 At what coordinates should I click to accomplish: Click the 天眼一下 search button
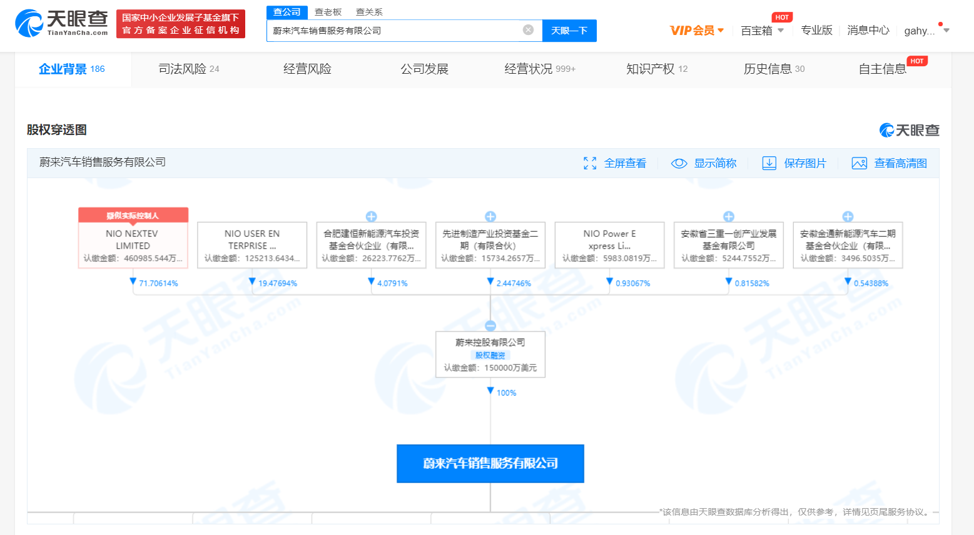pyautogui.click(x=569, y=30)
